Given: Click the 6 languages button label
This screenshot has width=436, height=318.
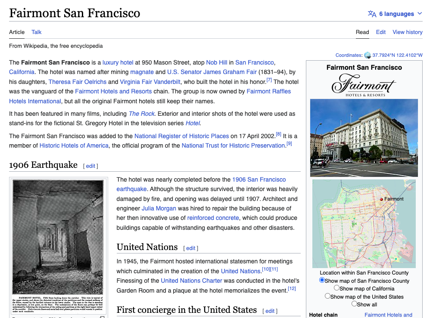Looking at the screenshot, I should point(396,14).
